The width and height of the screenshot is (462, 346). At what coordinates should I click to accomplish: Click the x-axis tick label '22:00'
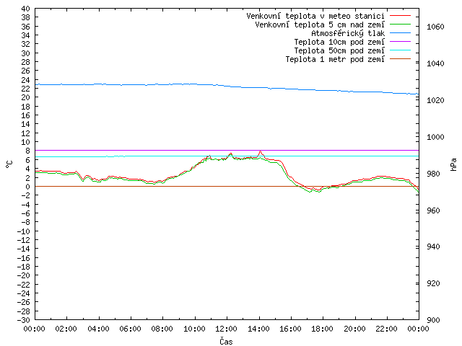(386, 329)
